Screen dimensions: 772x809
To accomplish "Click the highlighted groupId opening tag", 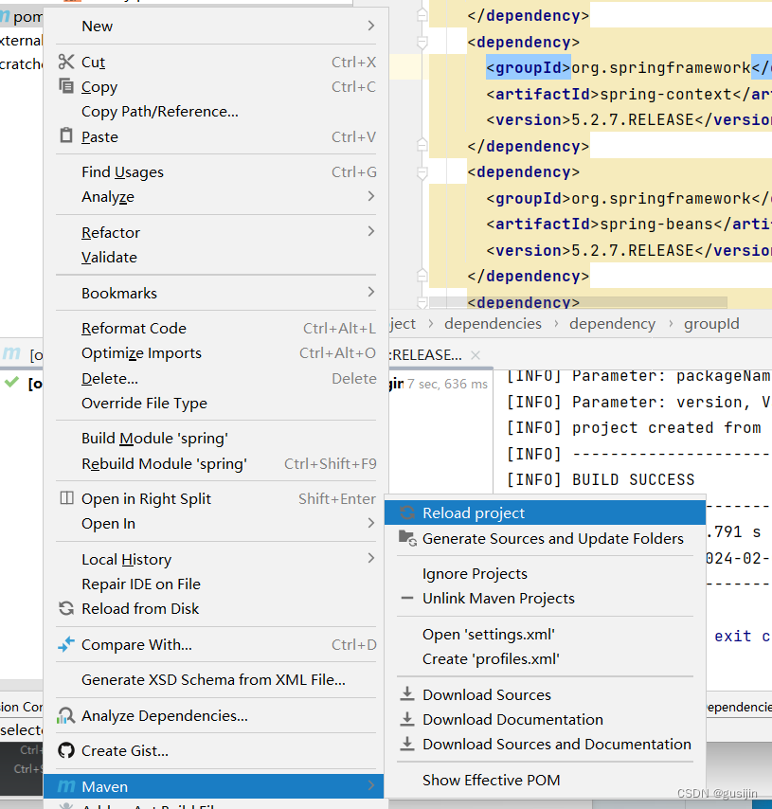I will pyautogui.click(x=528, y=67).
